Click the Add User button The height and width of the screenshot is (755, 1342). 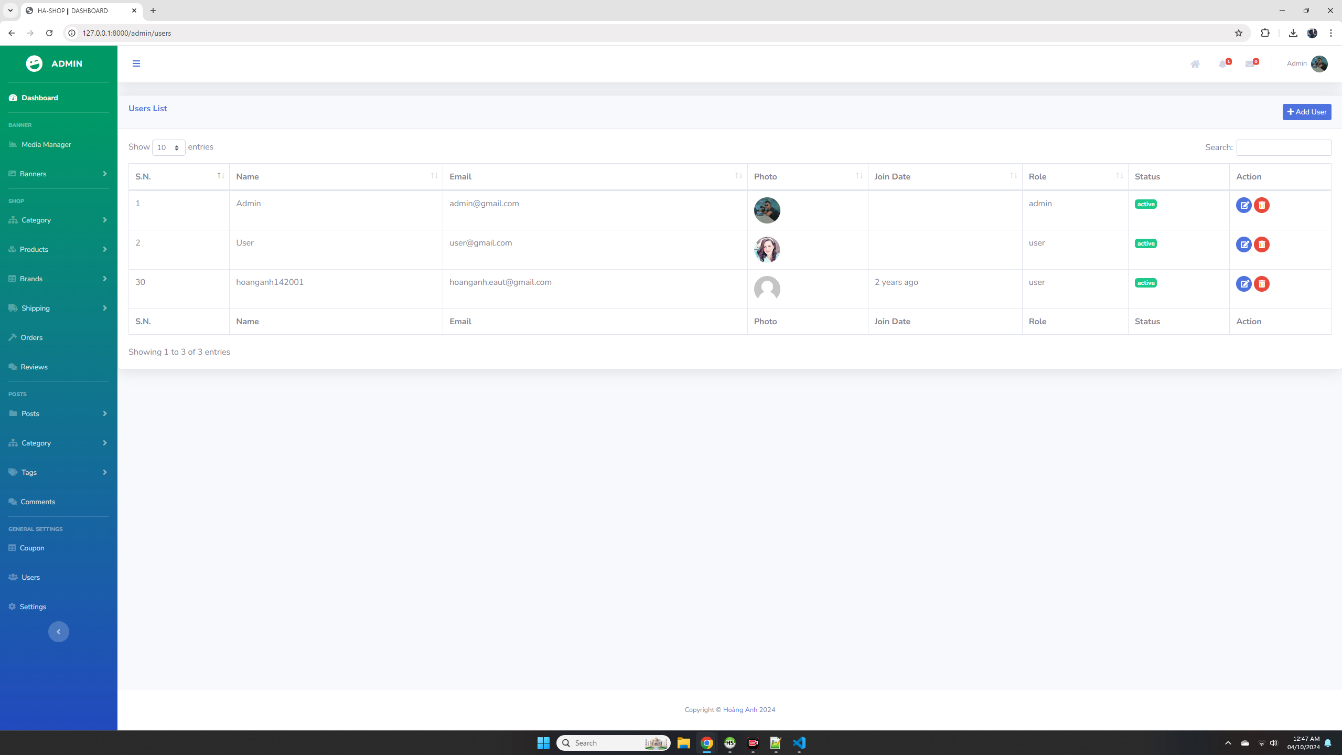point(1307,112)
